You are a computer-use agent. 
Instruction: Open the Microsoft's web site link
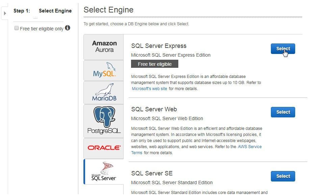coord(150,89)
